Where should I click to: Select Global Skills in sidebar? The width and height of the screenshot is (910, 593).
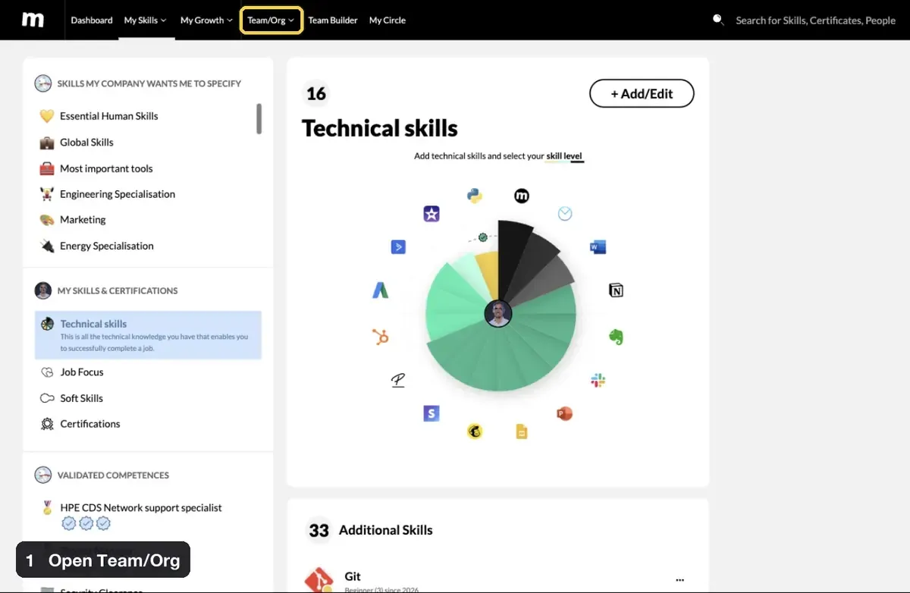[86, 143]
